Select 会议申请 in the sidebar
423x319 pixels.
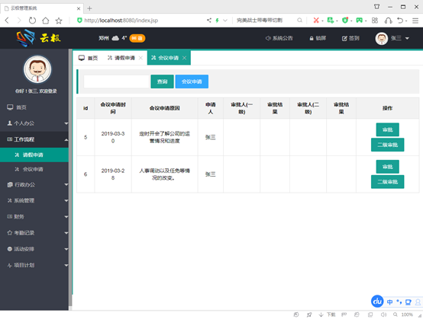coord(34,169)
